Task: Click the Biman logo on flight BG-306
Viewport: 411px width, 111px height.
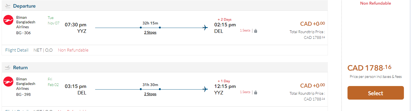Action: coord(8,20)
